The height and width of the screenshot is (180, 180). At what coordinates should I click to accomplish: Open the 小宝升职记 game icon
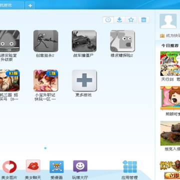(45, 80)
